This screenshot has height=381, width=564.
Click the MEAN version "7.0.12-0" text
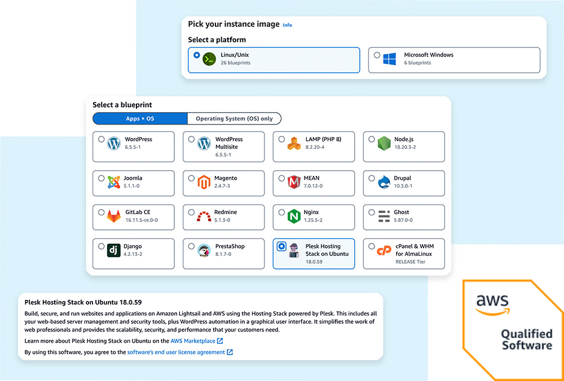pos(314,186)
